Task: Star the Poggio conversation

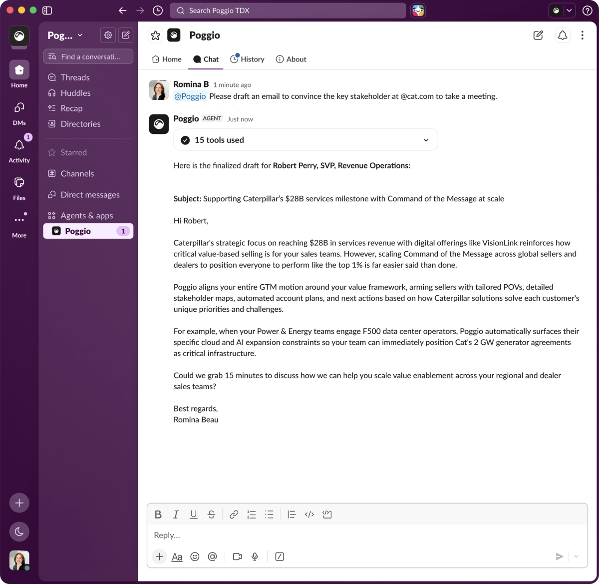Action: coord(156,35)
